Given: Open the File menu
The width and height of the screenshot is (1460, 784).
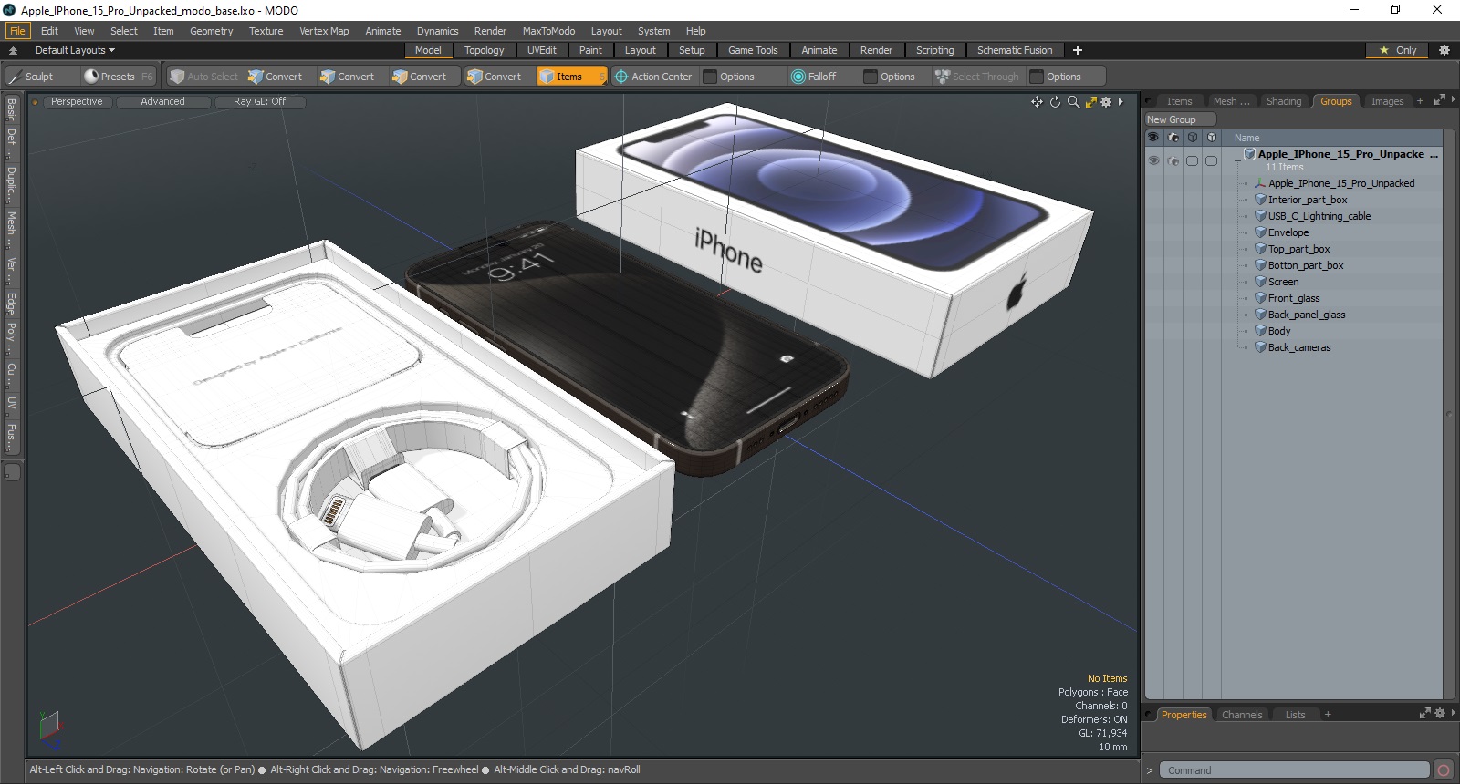Looking at the screenshot, I should 17,31.
